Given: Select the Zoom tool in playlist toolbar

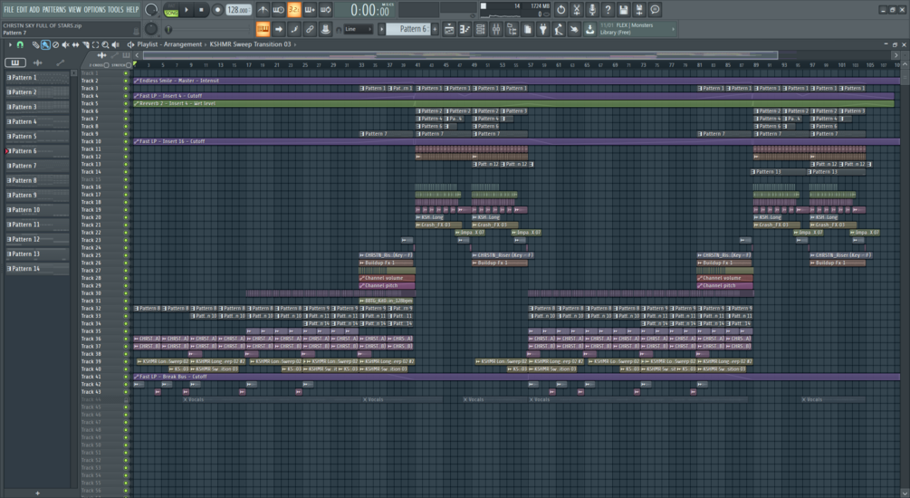Looking at the screenshot, I should click(106, 44).
